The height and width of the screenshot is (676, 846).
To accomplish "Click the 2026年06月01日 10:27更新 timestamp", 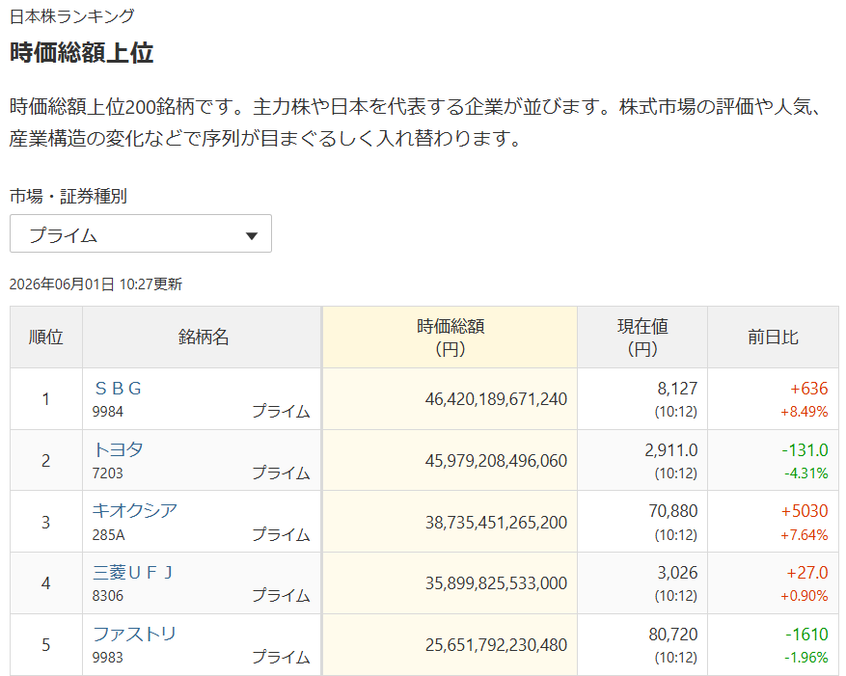I will pyautogui.click(x=96, y=284).
